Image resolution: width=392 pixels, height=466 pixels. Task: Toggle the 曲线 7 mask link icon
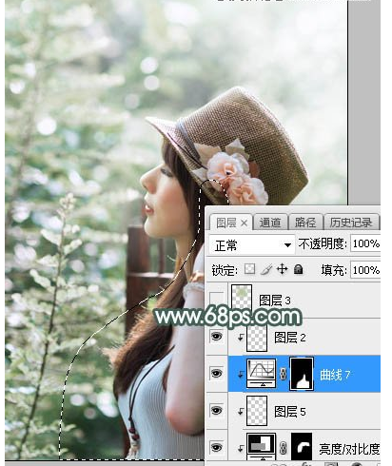point(283,374)
